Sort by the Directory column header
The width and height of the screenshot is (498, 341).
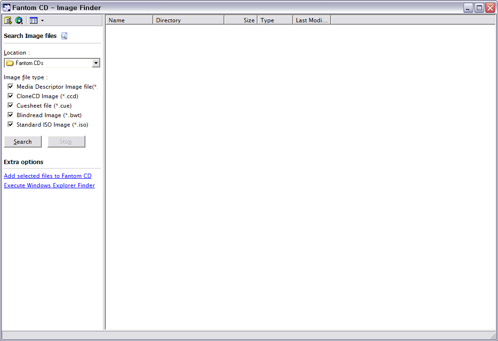point(188,20)
